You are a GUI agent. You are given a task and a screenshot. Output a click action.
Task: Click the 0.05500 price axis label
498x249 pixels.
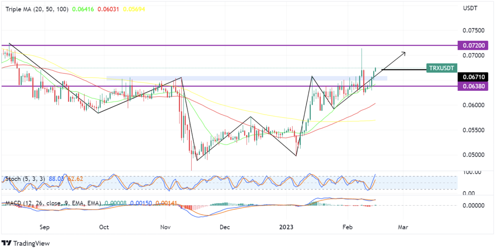pyautogui.click(x=473, y=130)
